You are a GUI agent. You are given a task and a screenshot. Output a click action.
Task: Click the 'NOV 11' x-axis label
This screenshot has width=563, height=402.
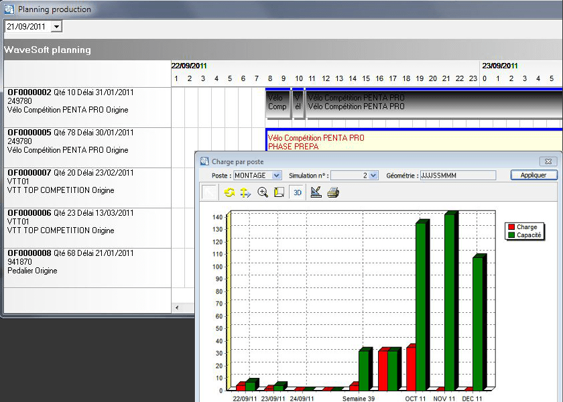[x=444, y=399]
